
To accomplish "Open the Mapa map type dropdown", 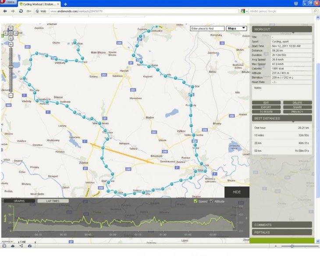I will click(237, 28).
